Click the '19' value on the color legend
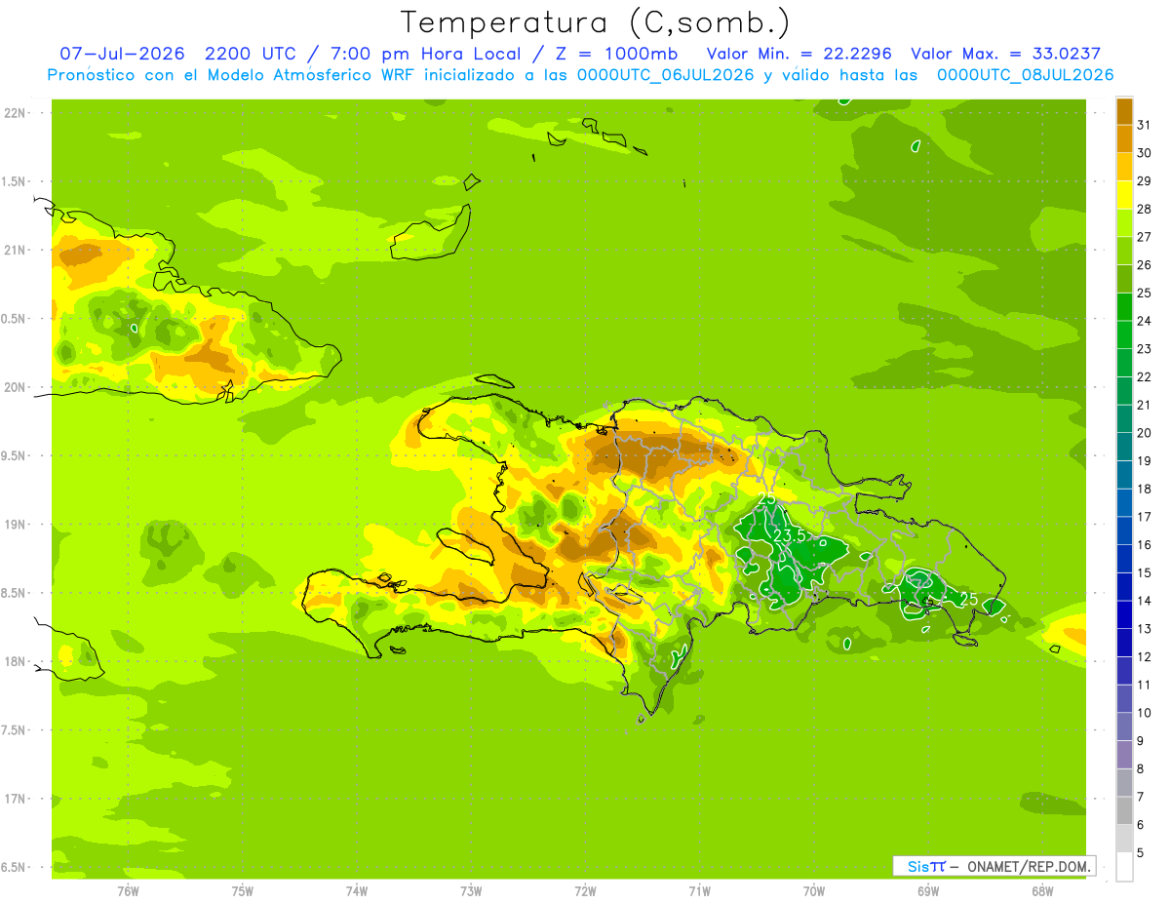This screenshot has width=1170, height=904. pos(1144,461)
